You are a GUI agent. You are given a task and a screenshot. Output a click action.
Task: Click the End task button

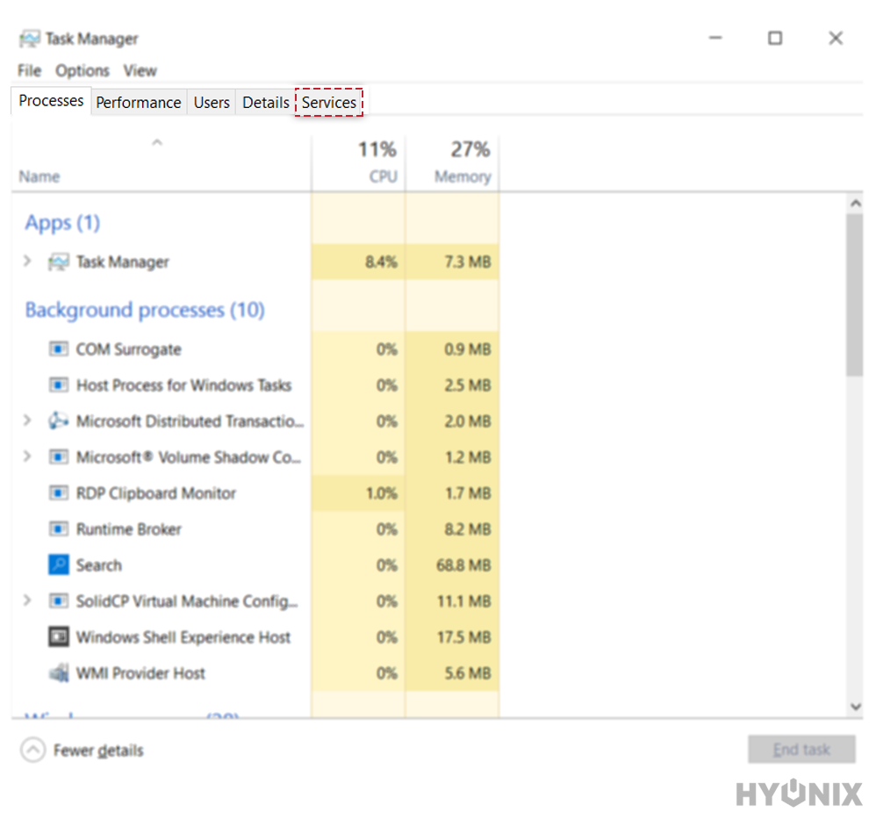pyautogui.click(x=801, y=749)
